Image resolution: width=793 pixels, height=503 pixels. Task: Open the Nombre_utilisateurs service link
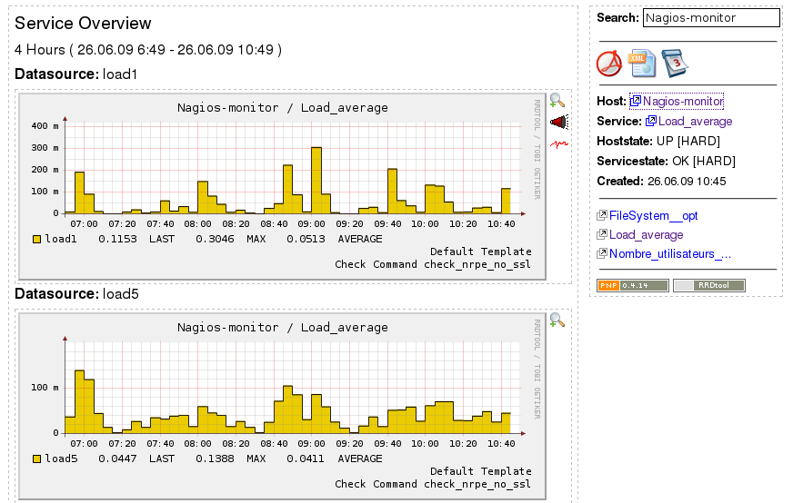tap(670, 253)
